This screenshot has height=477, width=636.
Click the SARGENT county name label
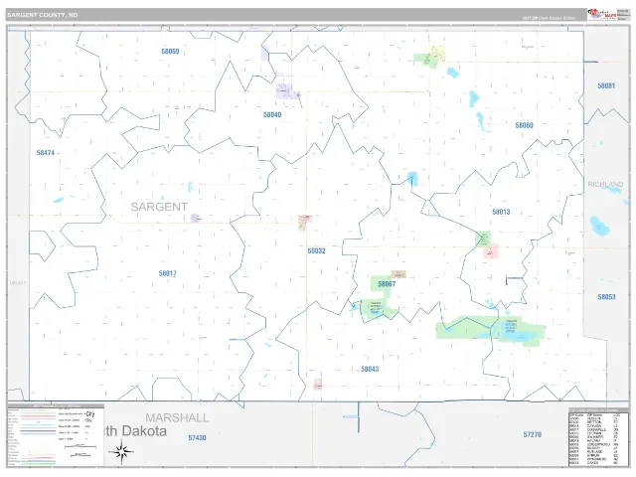tap(159, 207)
